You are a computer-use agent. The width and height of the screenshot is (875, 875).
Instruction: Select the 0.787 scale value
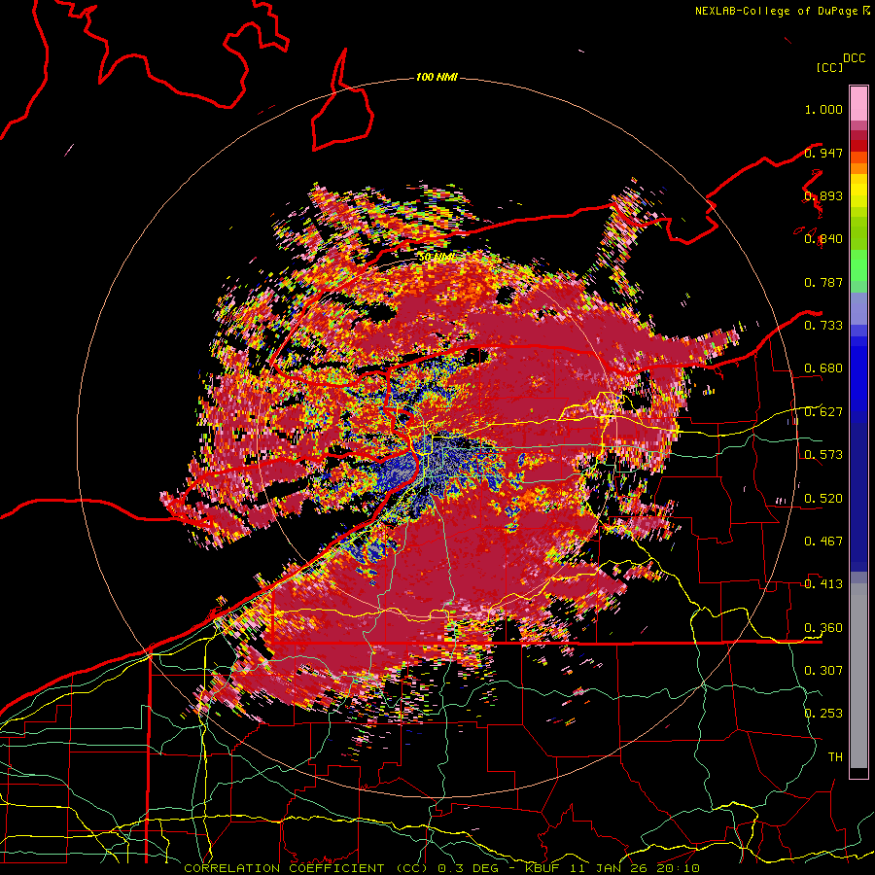[x=823, y=282]
